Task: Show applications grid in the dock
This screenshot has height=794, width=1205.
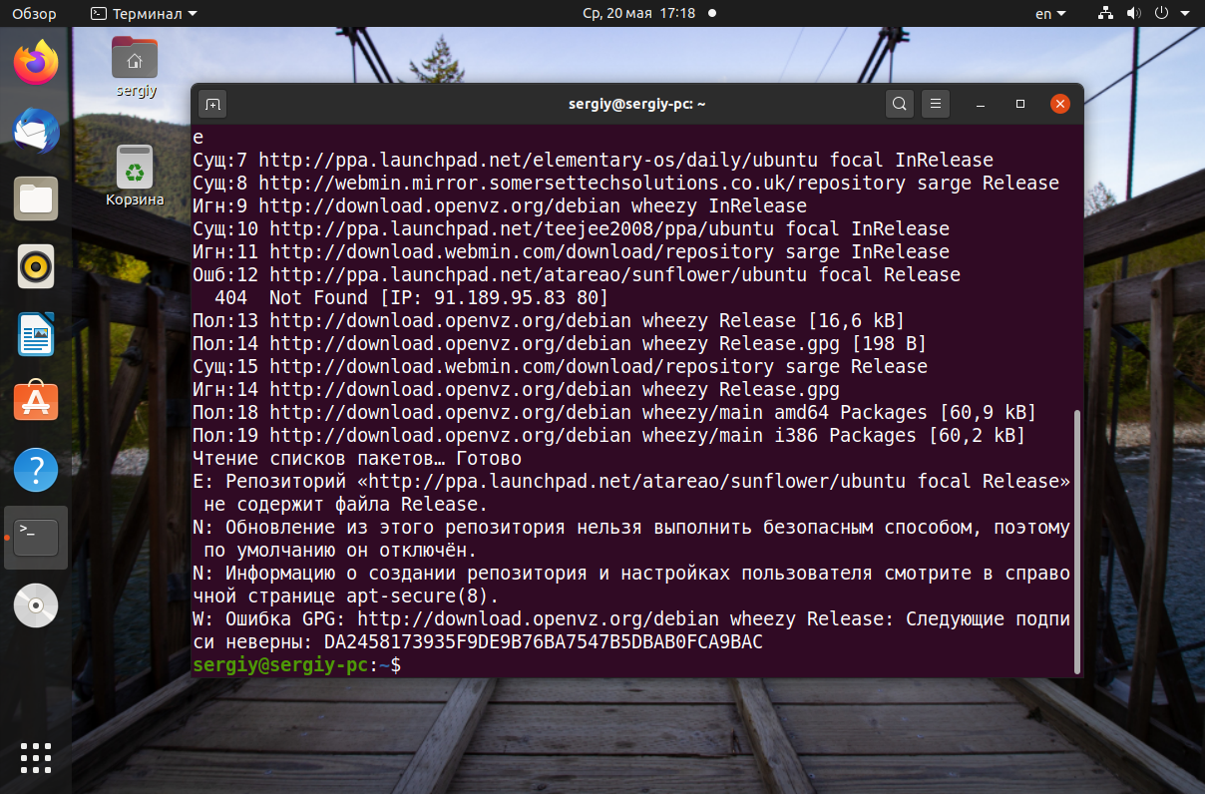Action: tap(36, 757)
